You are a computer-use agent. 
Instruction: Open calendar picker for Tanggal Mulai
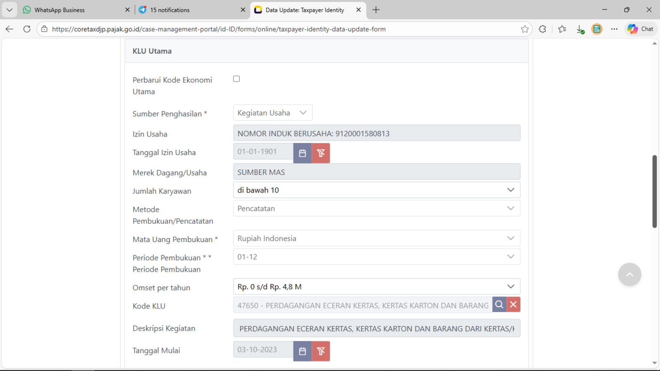click(302, 351)
